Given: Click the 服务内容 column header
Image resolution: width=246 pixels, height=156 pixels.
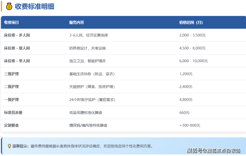Looking at the screenshot, I should coord(76,22).
